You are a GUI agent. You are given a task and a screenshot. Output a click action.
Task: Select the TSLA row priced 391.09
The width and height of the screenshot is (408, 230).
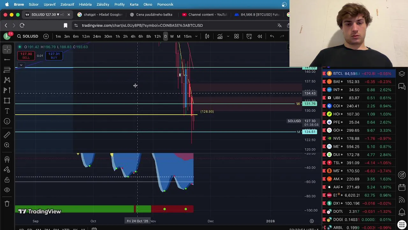[359, 163]
